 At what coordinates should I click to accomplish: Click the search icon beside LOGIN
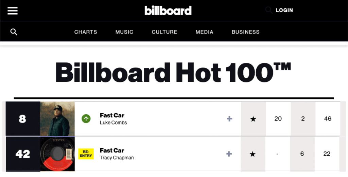coord(269,11)
